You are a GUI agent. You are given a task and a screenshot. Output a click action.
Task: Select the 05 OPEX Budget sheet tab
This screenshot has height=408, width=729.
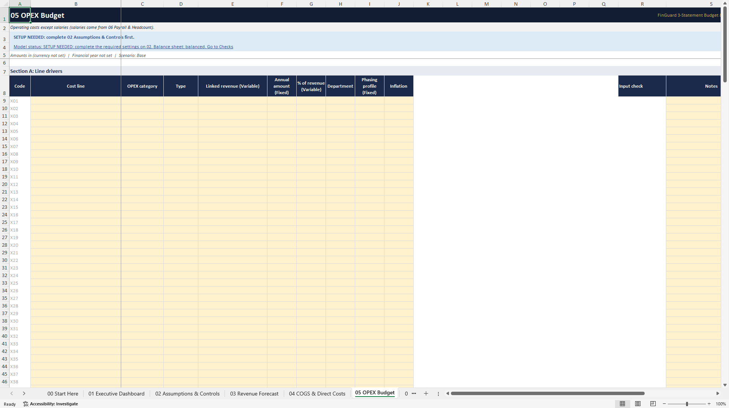(x=375, y=393)
